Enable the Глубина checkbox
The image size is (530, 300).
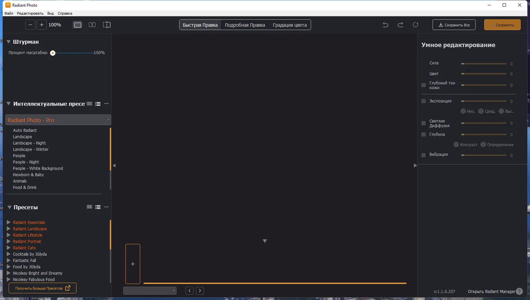tap(424, 134)
